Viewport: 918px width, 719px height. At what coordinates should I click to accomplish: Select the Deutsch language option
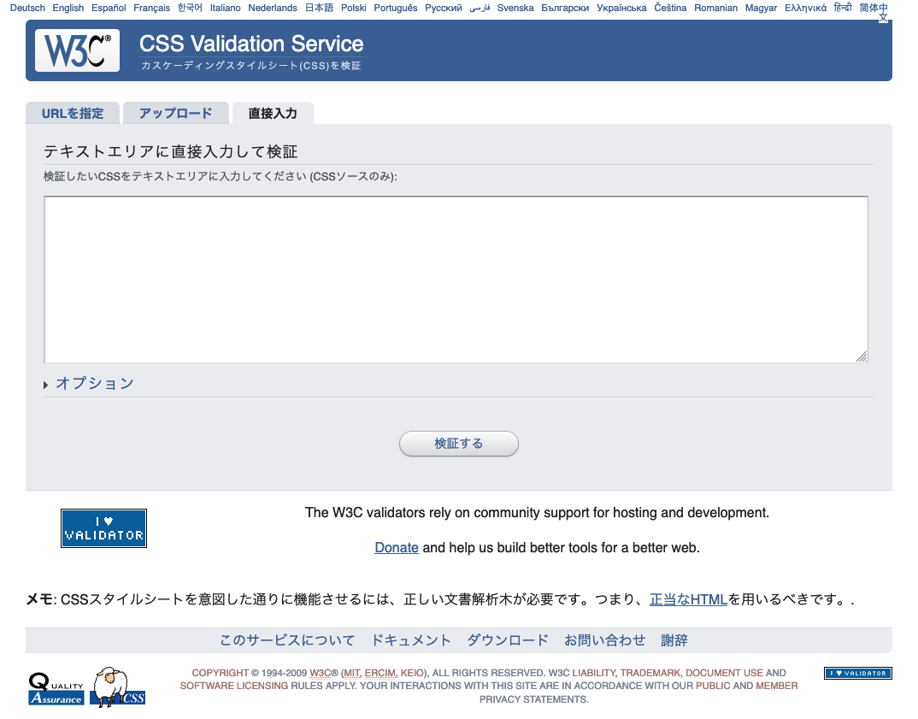tap(27, 8)
